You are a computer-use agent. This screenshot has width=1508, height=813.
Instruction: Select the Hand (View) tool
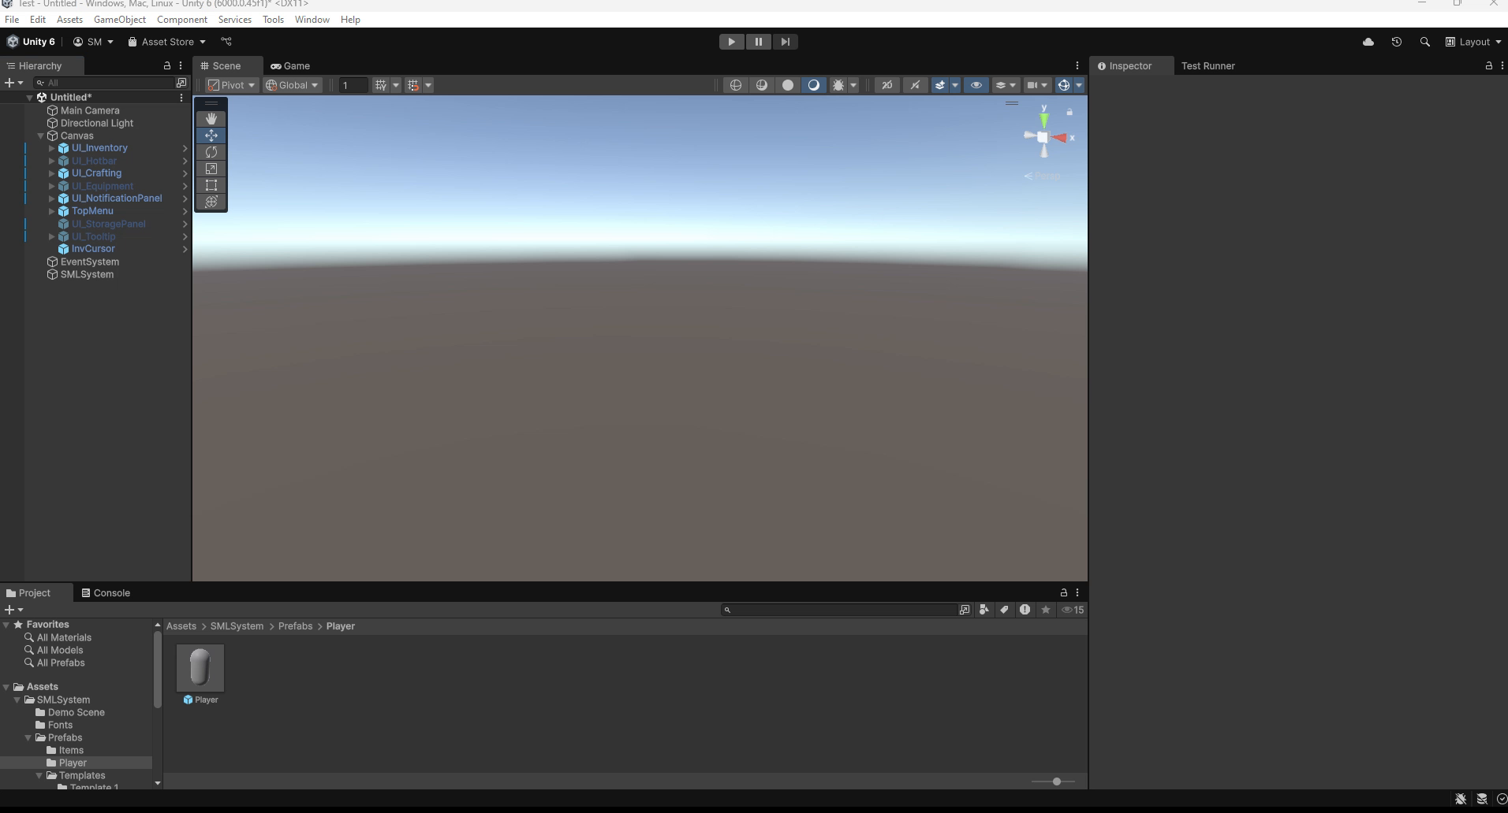click(x=211, y=119)
